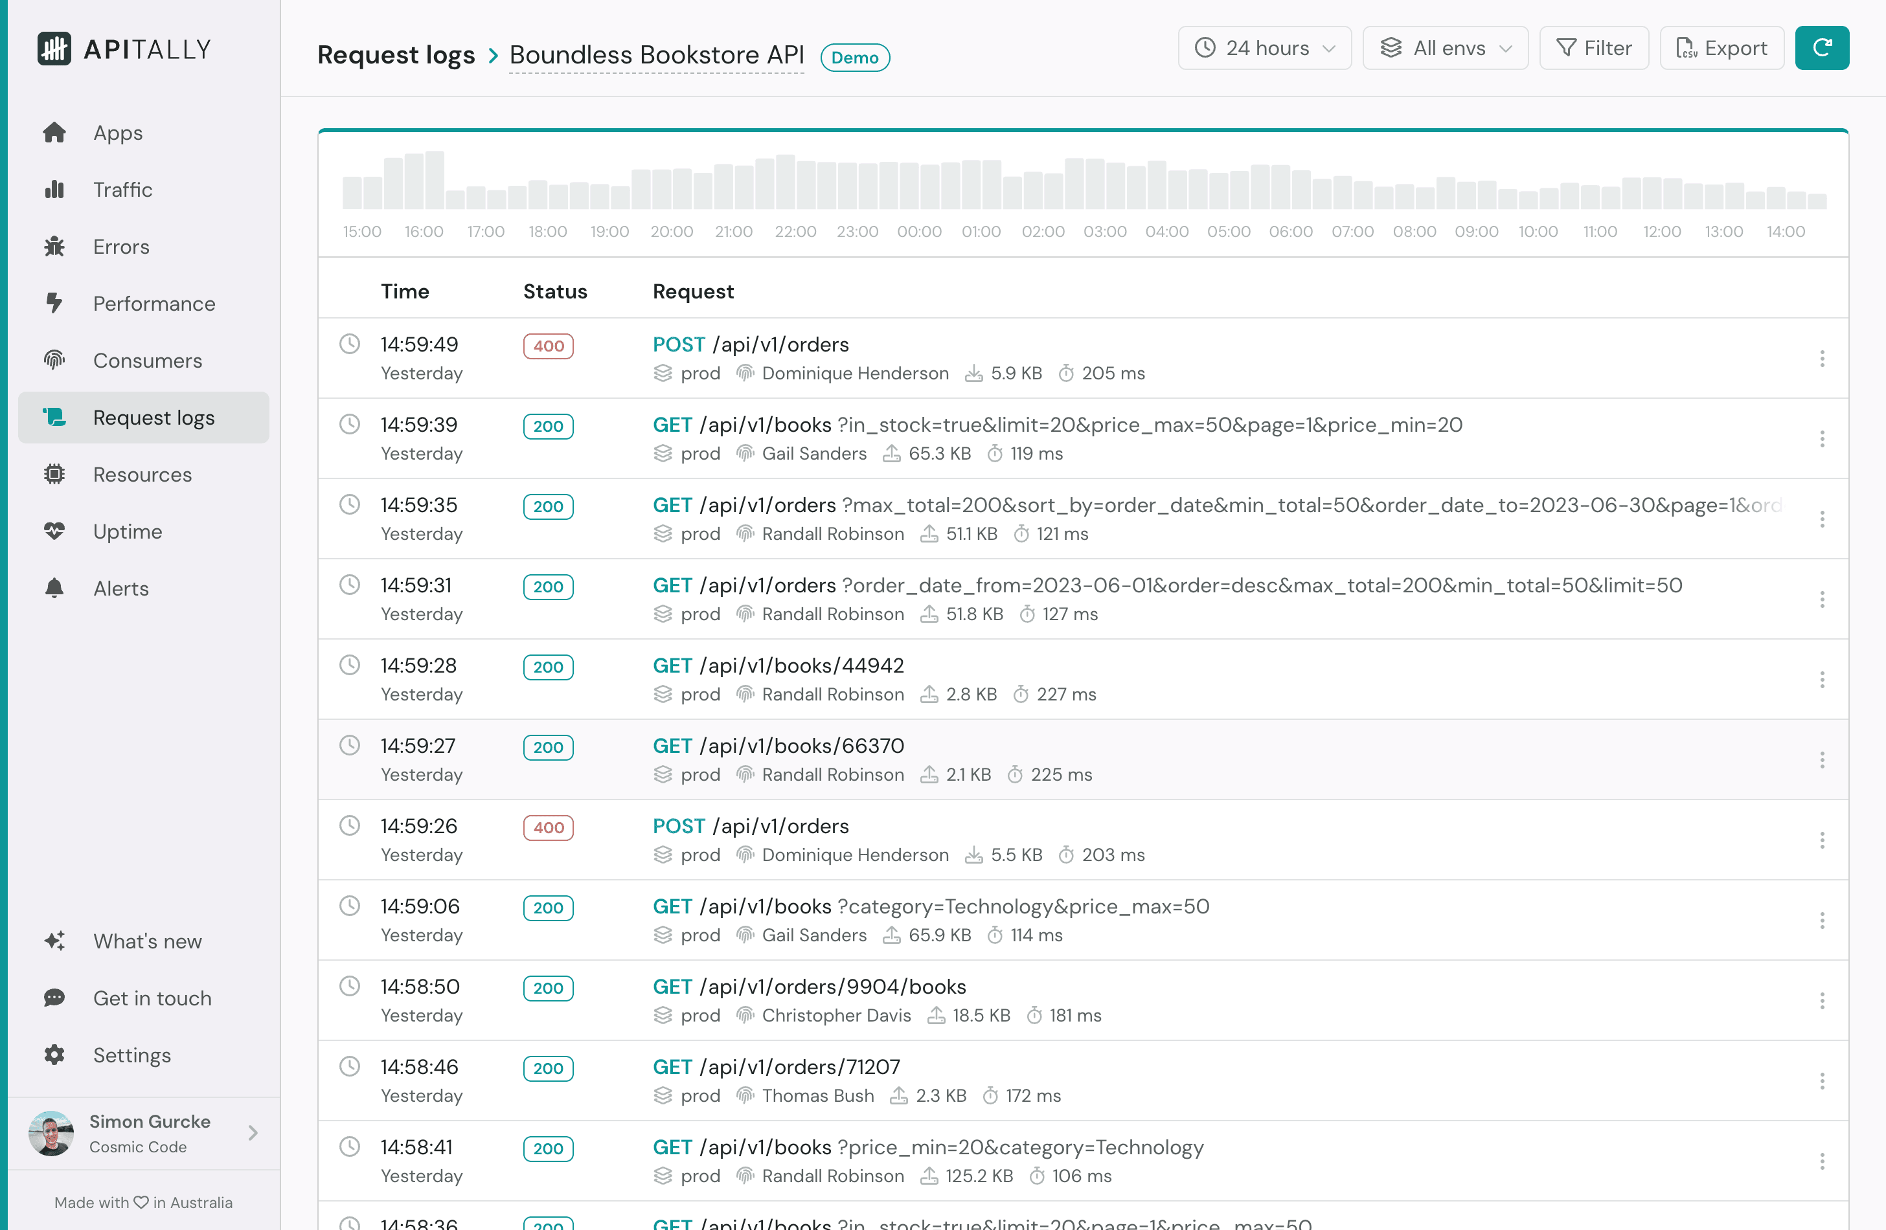Screen dimensions: 1886x1230
Task: Open the All envs environment dropdown
Action: click(1444, 47)
